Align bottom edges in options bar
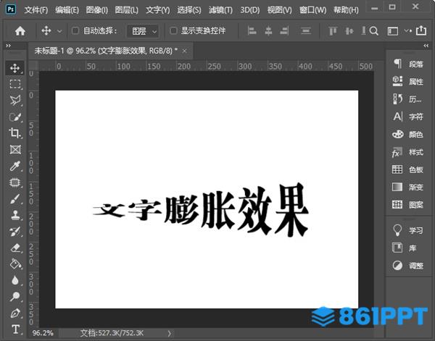This screenshot has width=435, height=341. point(363,30)
